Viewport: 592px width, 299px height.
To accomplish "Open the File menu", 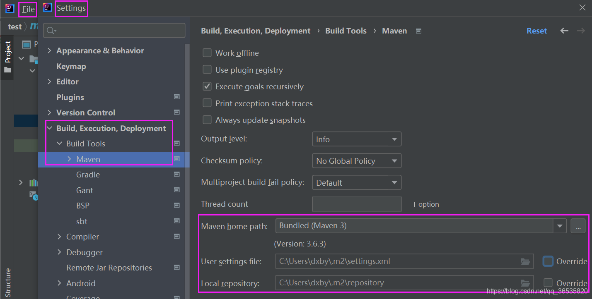I will click(28, 9).
